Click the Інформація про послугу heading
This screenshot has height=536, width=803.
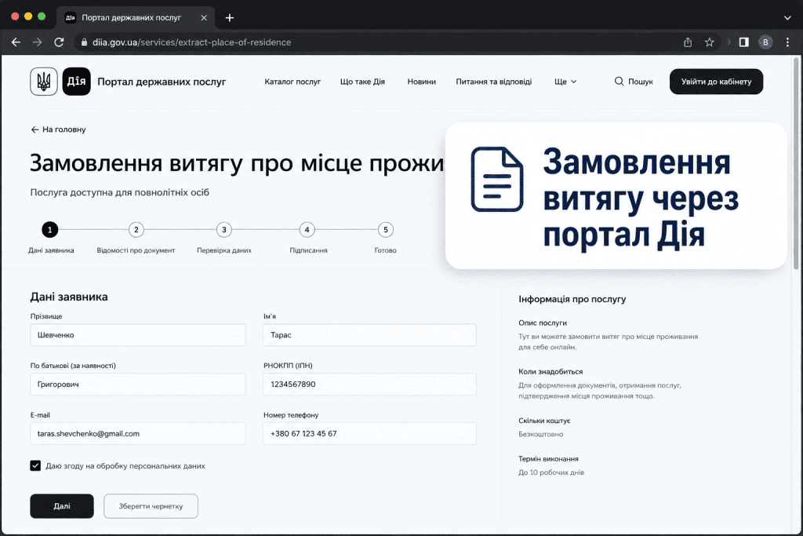coord(572,299)
